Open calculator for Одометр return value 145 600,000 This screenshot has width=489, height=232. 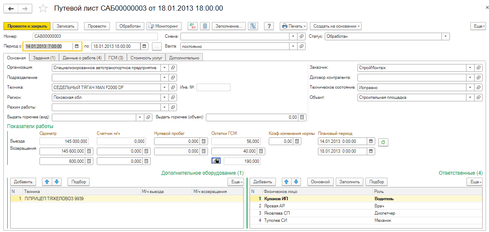pos(89,151)
